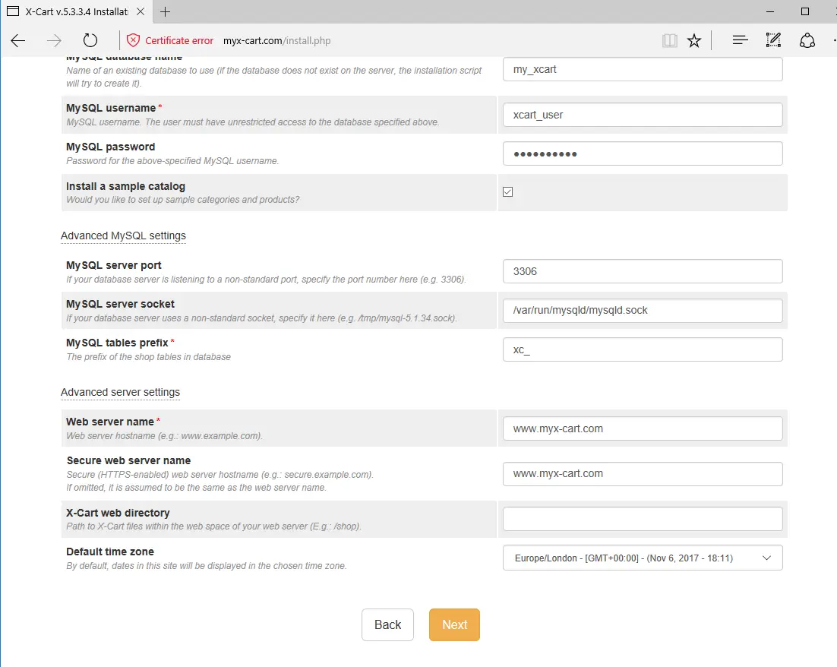Click the 'Secure web server name' label

click(128, 460)
